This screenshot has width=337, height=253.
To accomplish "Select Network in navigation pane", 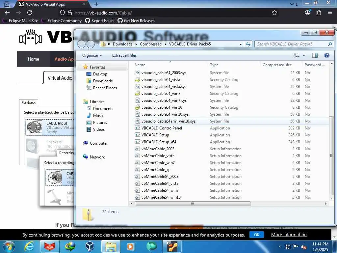I will coord(97,157).
